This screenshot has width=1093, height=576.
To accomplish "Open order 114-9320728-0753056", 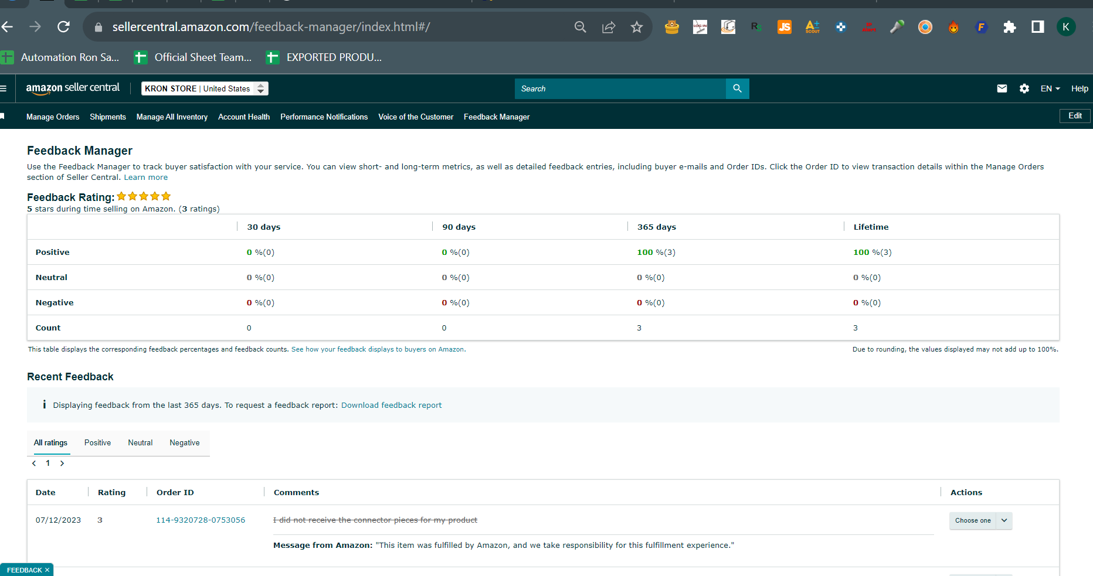I will [201, 520].
